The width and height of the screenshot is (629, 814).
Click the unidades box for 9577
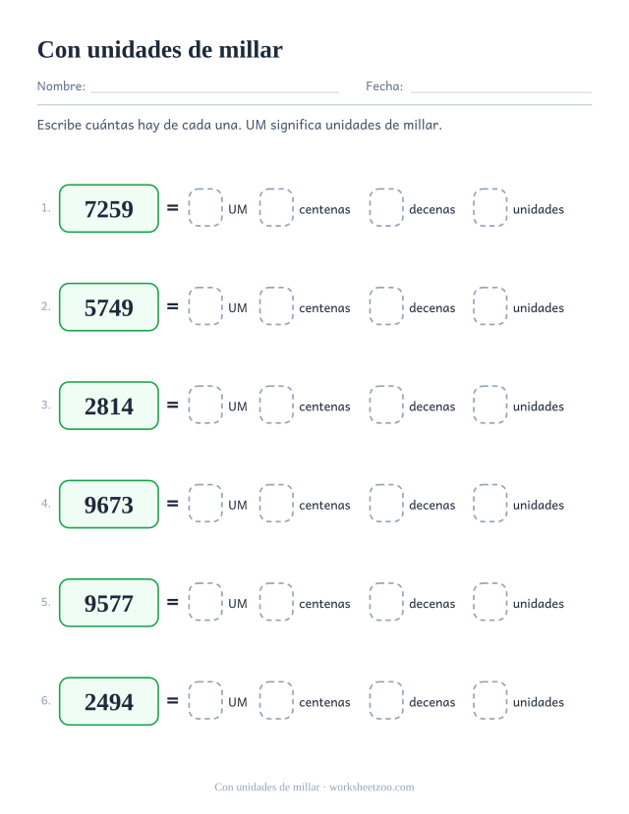(x=489, y=602)
